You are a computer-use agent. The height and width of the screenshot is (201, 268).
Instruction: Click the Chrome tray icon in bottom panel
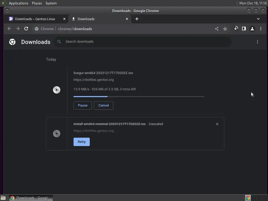point(248,198)
